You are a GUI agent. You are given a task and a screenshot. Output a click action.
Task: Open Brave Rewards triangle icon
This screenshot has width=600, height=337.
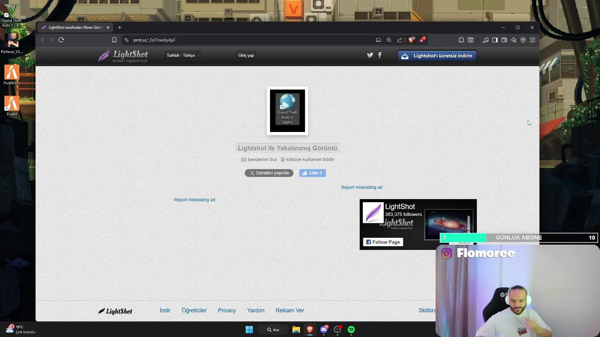click(x=422, y=40)
